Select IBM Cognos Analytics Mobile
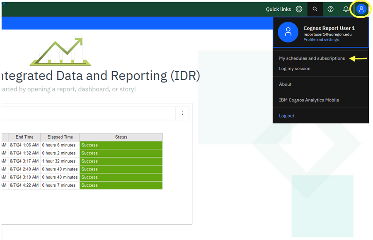373x240 pixels. click(309, 100)
